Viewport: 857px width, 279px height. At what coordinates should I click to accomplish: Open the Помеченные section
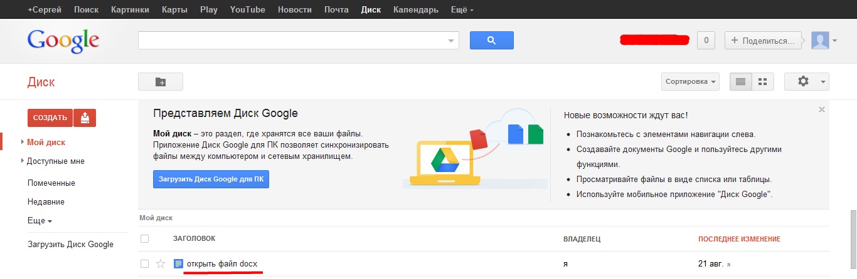click(51, 183)
